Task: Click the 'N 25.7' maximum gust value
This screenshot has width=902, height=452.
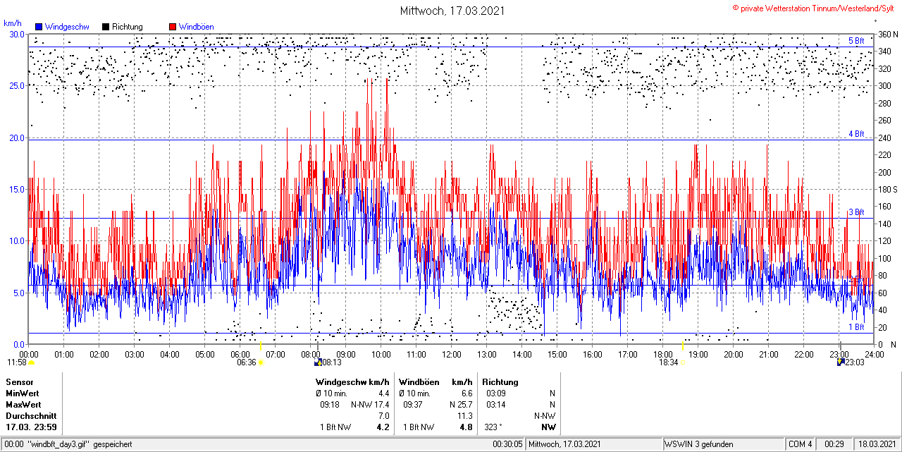Action: pos(461,405)
